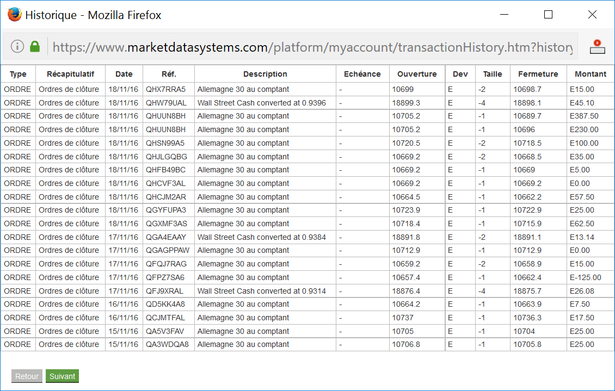Click the Retour button
This screenshot has height=391, width=615.
pos(27,376)
